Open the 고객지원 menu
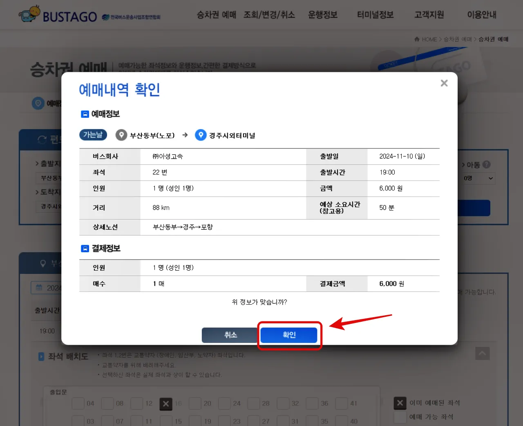The width and height of the screenshot is (523, 426). [x=428, y=15]
